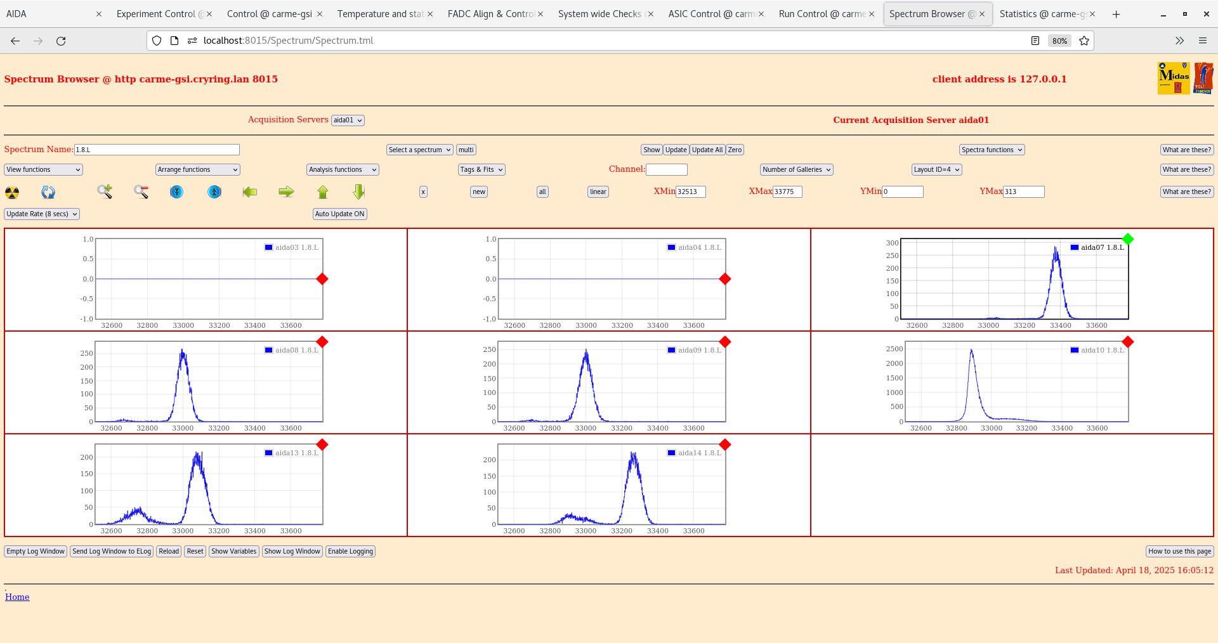Viewport: 1218px width, 643px height.
Task: Click the Tcl feather logo icon
Action: click(x=1203, y=78)
